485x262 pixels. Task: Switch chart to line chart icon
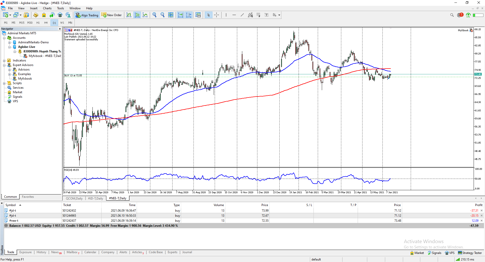pos(145,15)
